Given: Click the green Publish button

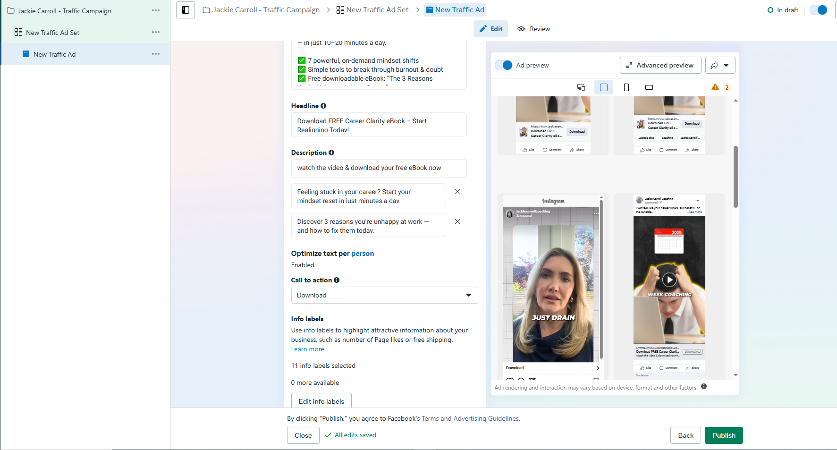Looking at the screenshot, I should tap(724, 435).
